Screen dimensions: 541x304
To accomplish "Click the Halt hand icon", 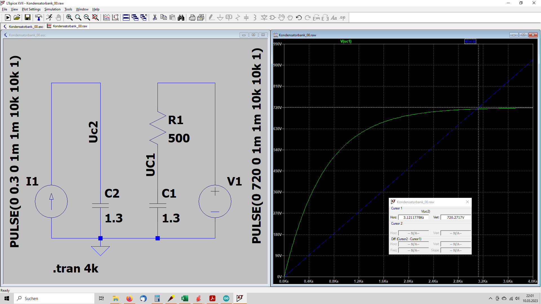I will 58,17.
